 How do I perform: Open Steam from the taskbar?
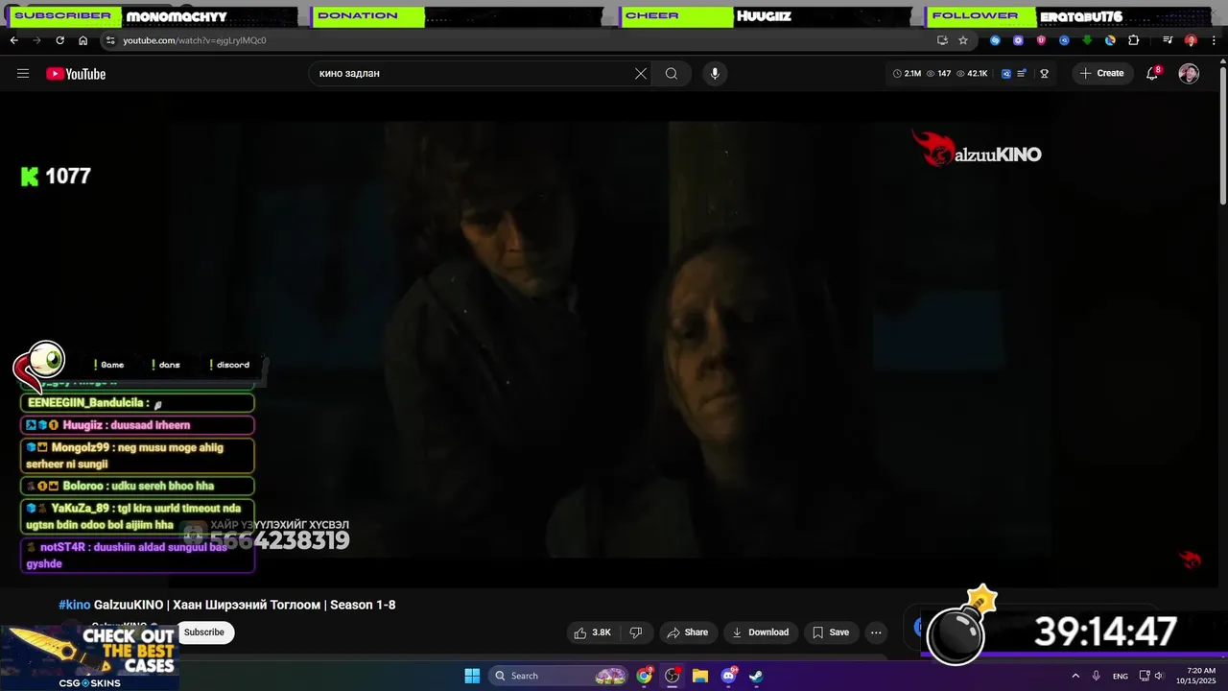click(756, 676)
